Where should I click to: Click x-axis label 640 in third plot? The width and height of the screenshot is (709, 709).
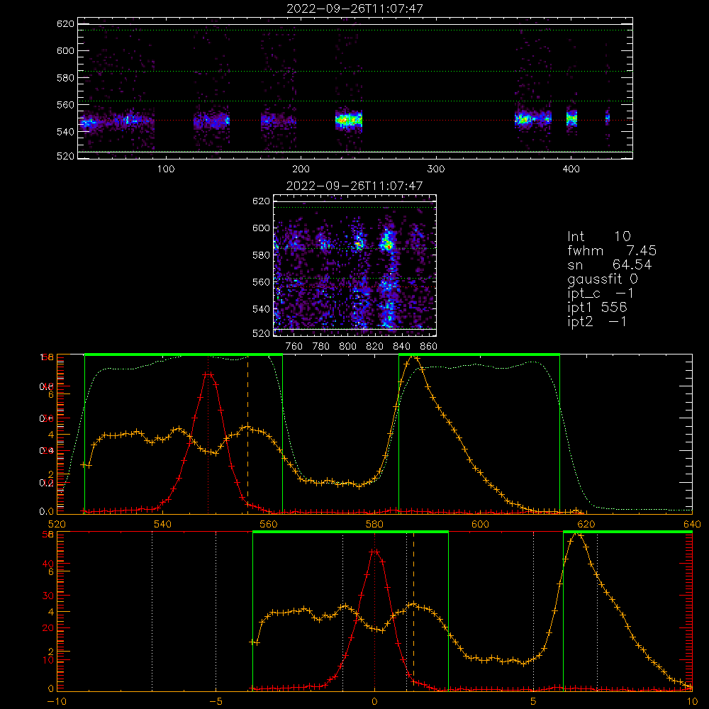click(692, 524)
